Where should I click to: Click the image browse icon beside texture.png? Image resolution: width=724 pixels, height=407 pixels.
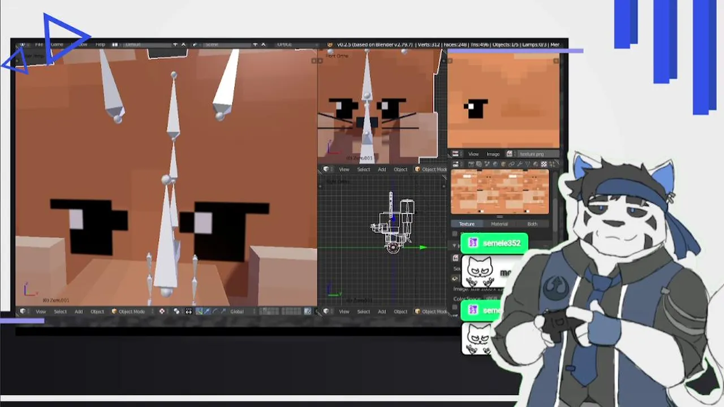509,154
